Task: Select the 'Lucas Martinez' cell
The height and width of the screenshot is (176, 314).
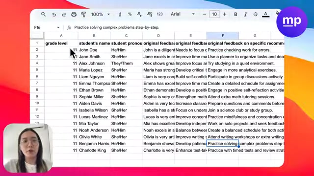Action: tap(94, 117)
